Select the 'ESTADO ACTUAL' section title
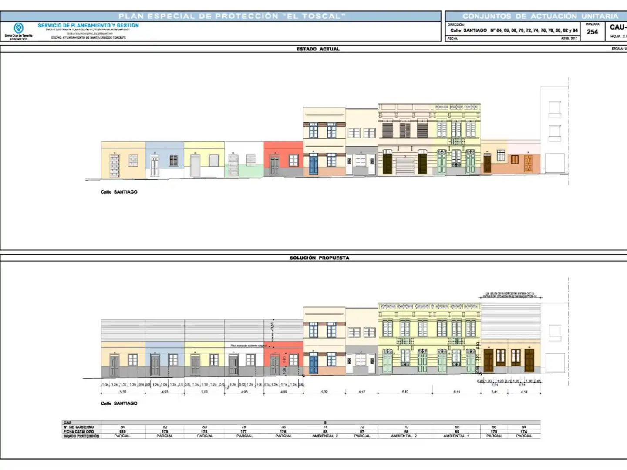The height and width of the screenshot is (470, 627). pos(318,49)
